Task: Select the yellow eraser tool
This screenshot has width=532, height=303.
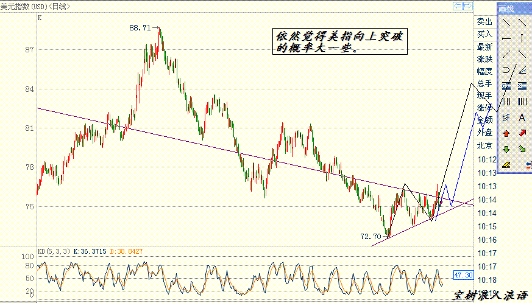Action: tap(506, 165)
